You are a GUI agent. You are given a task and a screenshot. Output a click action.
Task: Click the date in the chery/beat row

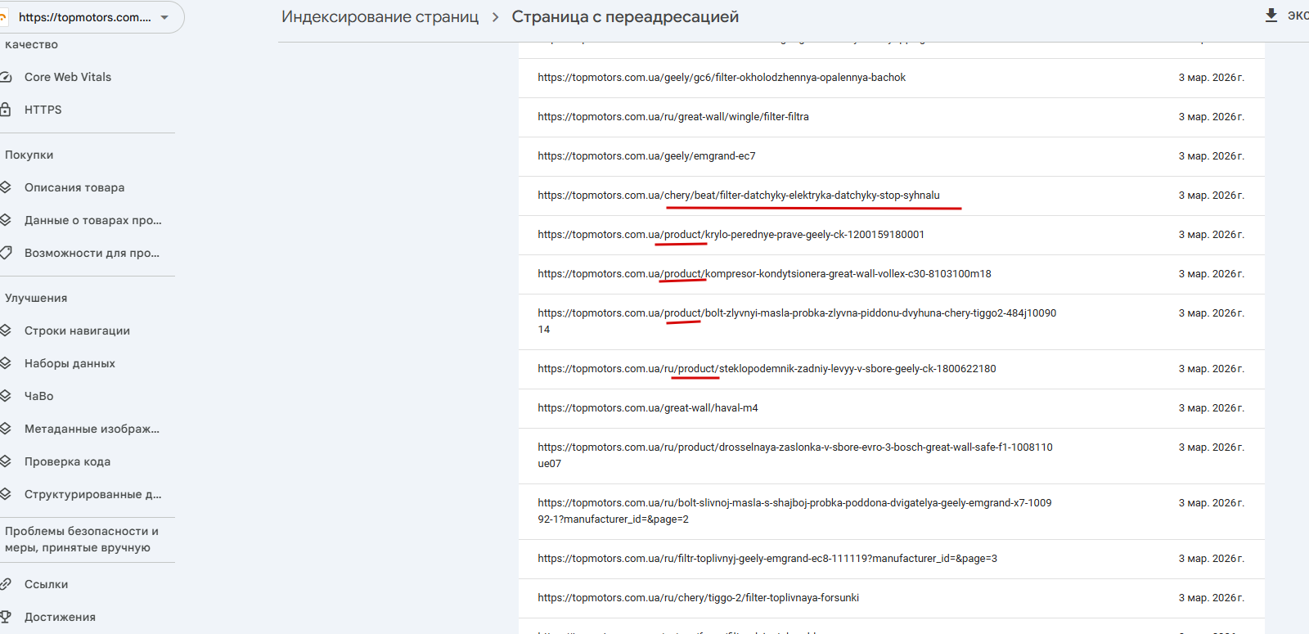[1211, 196]
